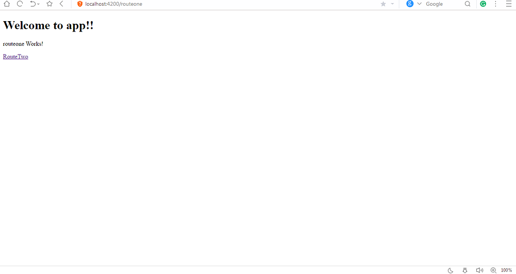
Task: Open the undo history dropdown arrow
Action: point(39,4)
